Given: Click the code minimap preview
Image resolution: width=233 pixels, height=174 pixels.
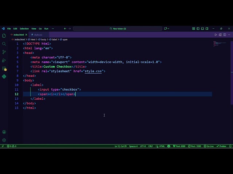Looking at the screenshot, I should tap(220, 43).
